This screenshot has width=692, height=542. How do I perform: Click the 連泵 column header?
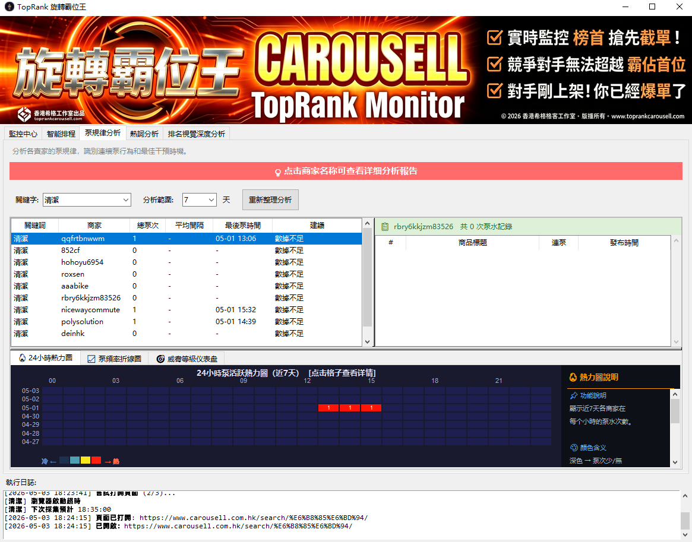(558, 243)
